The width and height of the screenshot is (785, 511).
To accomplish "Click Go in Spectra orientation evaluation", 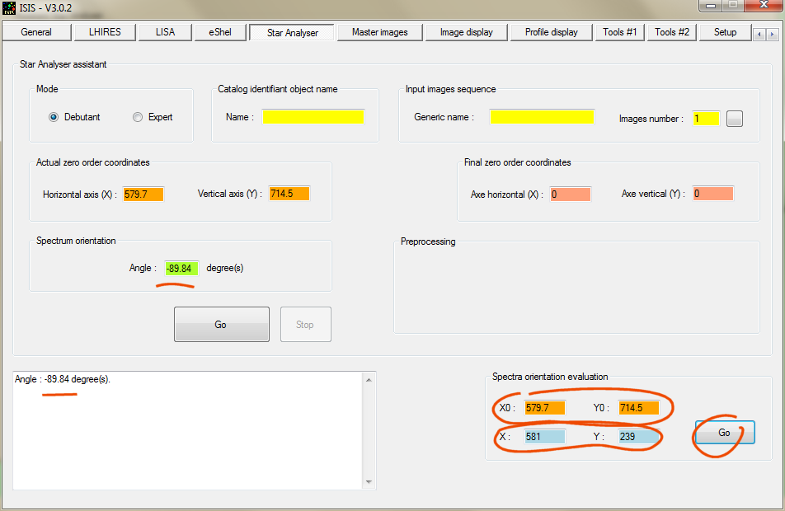I will (724, 433).
